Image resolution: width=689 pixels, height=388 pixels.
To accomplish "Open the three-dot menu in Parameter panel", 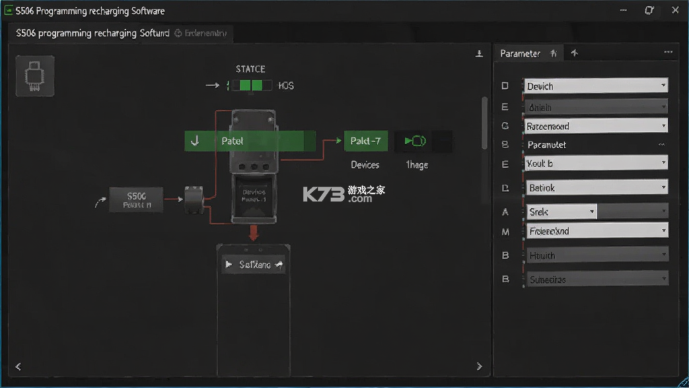I will [668, 53].
